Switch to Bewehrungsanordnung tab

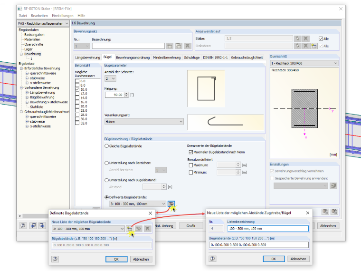[133, 58]
